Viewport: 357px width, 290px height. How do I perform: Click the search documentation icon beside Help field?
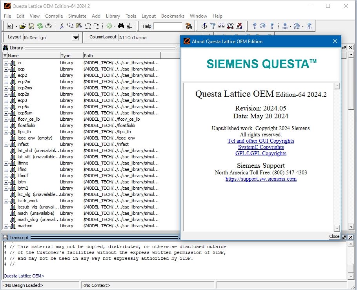point(189,26)
